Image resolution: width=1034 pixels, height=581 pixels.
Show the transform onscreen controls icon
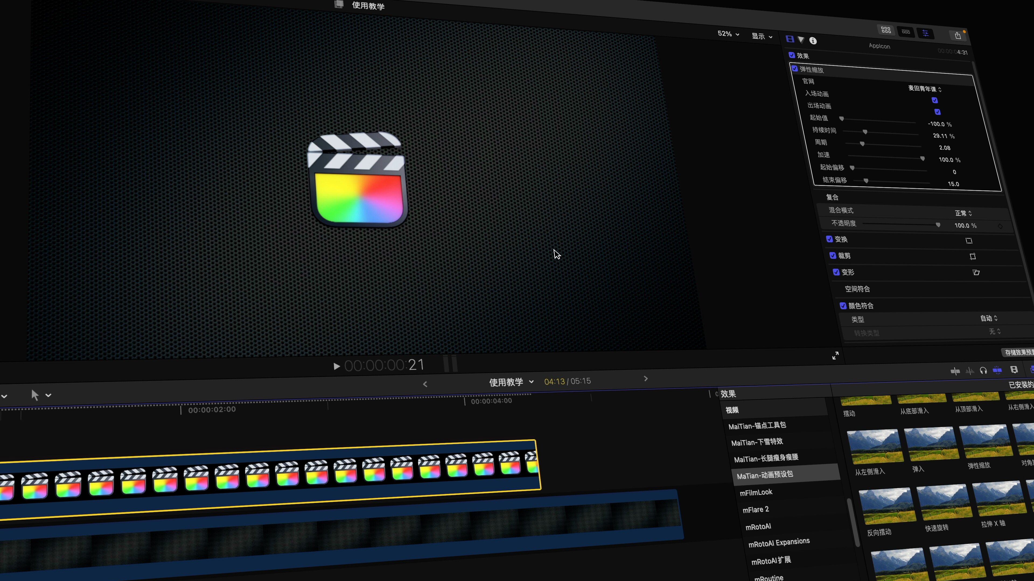969,241
